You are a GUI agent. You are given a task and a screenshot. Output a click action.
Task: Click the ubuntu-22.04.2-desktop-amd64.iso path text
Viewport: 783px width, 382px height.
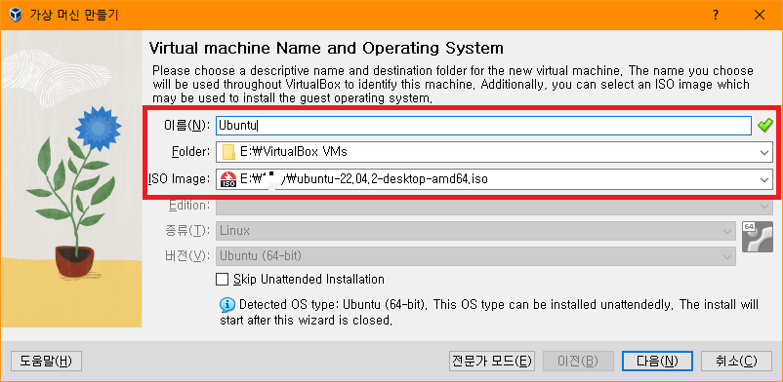point(363,179)
